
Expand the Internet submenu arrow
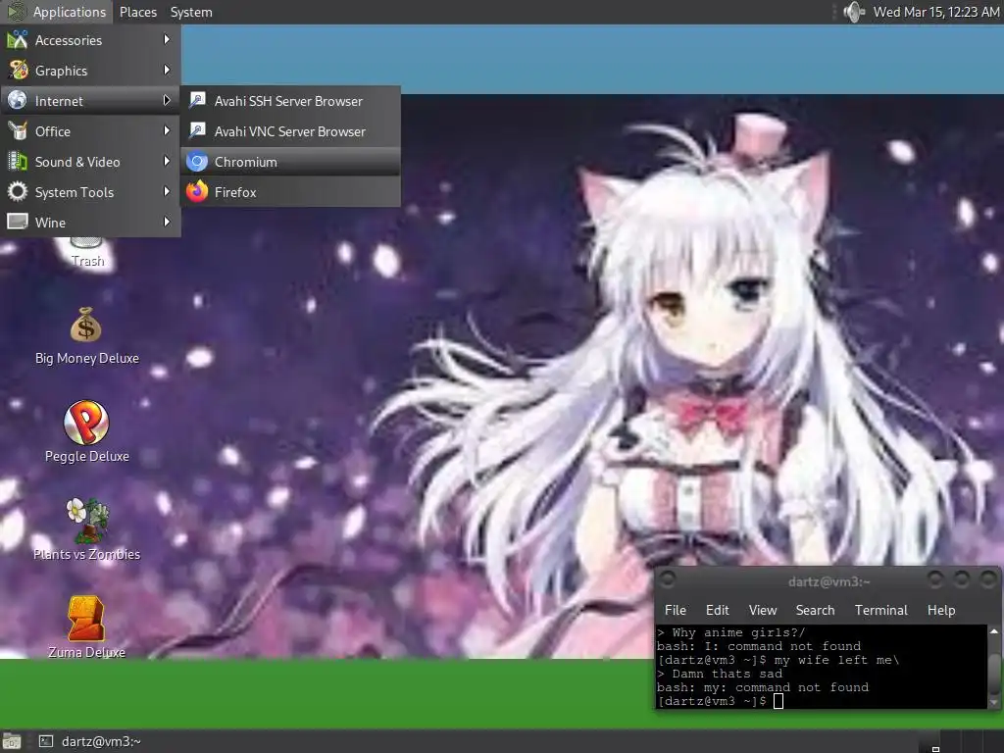(x=167, y=101)
